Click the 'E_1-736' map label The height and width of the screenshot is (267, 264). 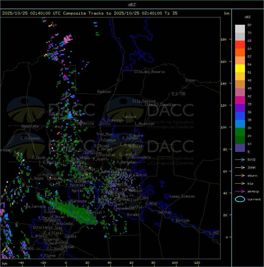[x=179, y=94]
